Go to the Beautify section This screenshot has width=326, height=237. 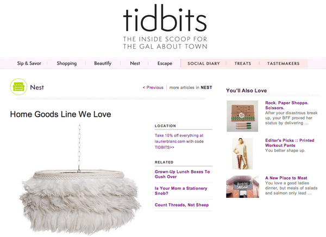pyautogui.click(x=103, y=63)
